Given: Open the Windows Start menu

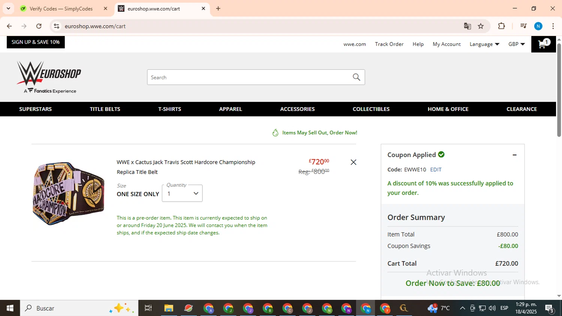Looking at the screenshot, I should coord(10,308).
